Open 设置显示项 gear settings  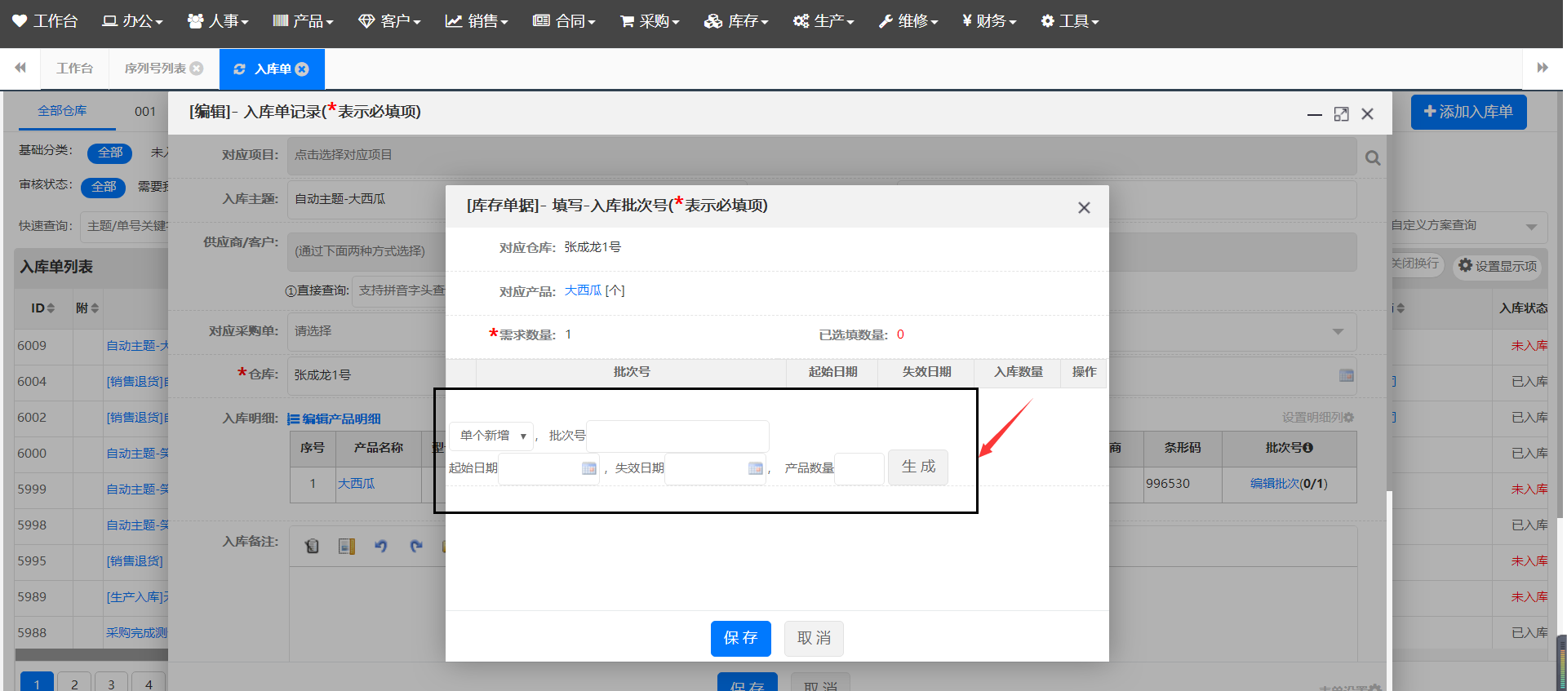(x=1497, y=266)
